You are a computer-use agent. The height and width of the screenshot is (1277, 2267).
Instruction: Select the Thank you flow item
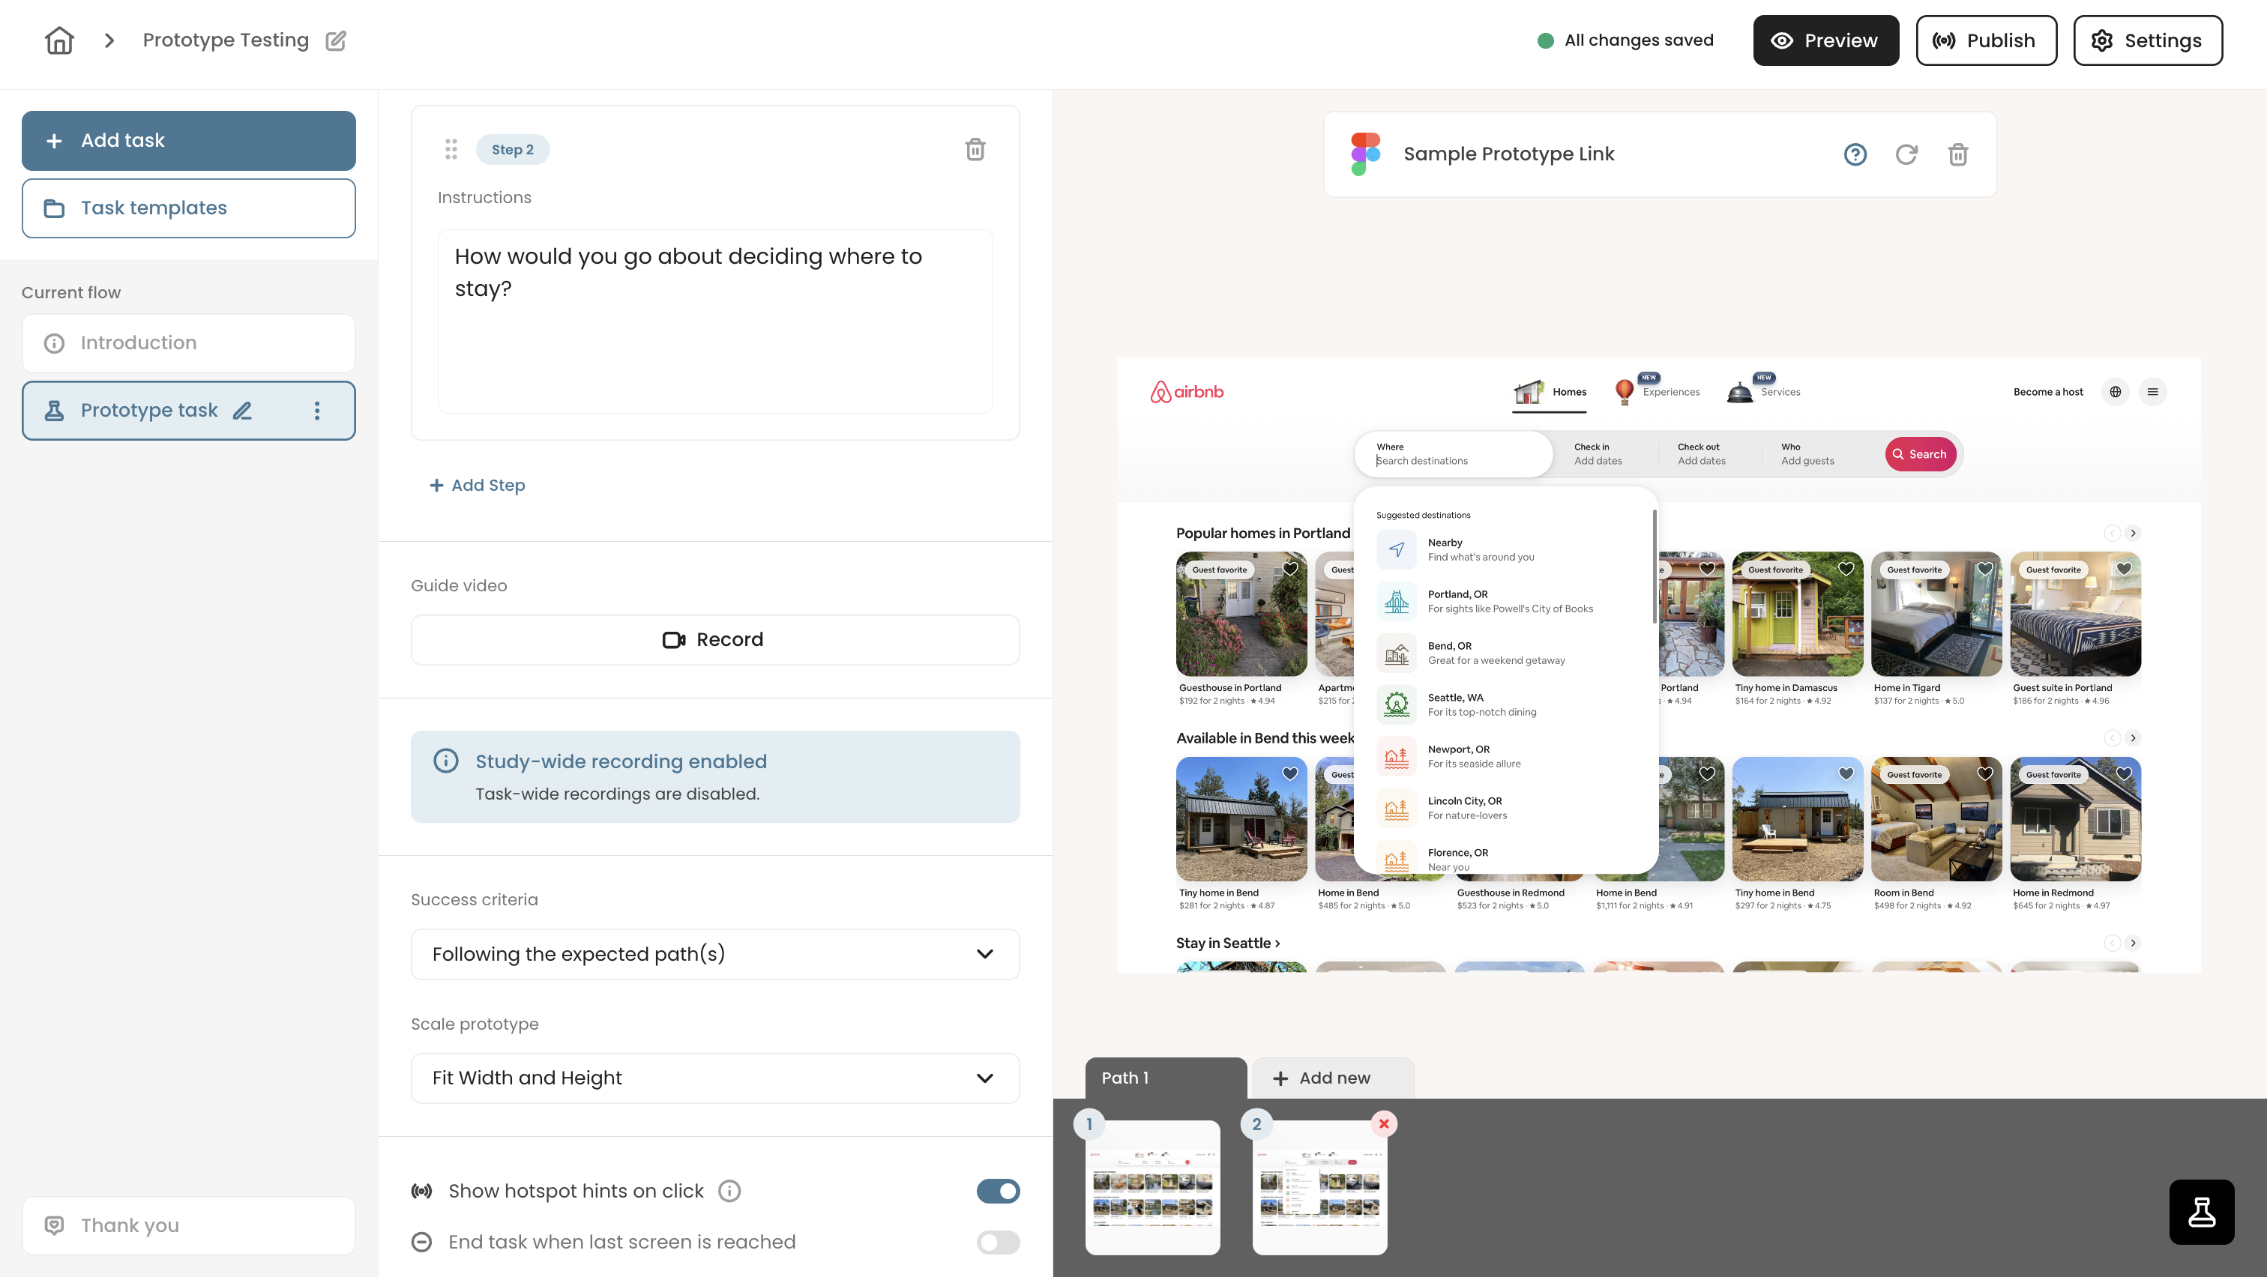point(188,1225)
